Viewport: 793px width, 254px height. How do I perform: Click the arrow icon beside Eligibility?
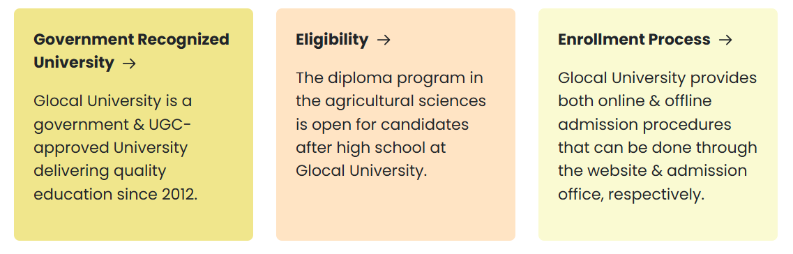[x=384, y=40]
